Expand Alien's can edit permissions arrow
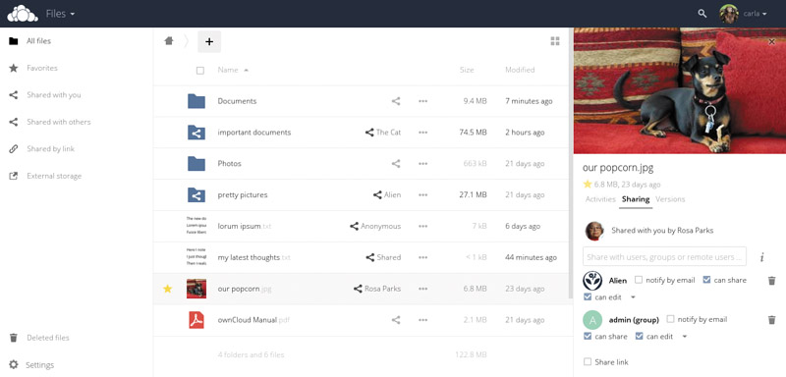This screenshot has width=786, height=377. pyautogui.click(x=633, y=297)
